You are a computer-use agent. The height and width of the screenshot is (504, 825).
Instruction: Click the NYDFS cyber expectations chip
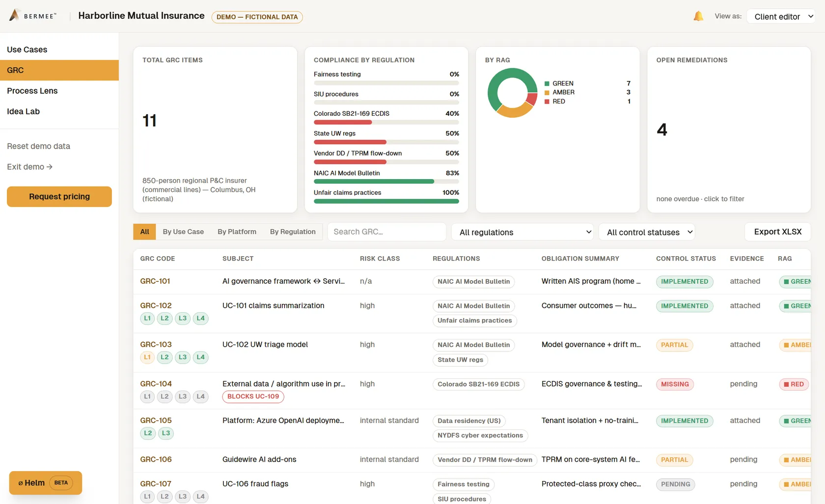[480, 435]
